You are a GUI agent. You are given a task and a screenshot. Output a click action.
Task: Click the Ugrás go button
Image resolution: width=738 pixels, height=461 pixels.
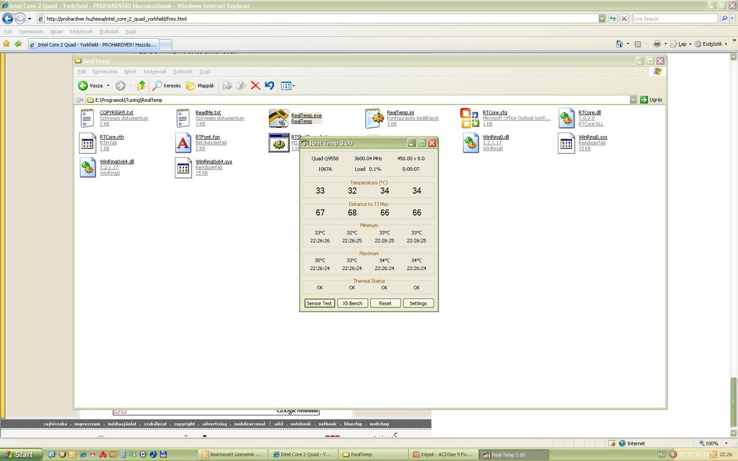coord(651,100)
